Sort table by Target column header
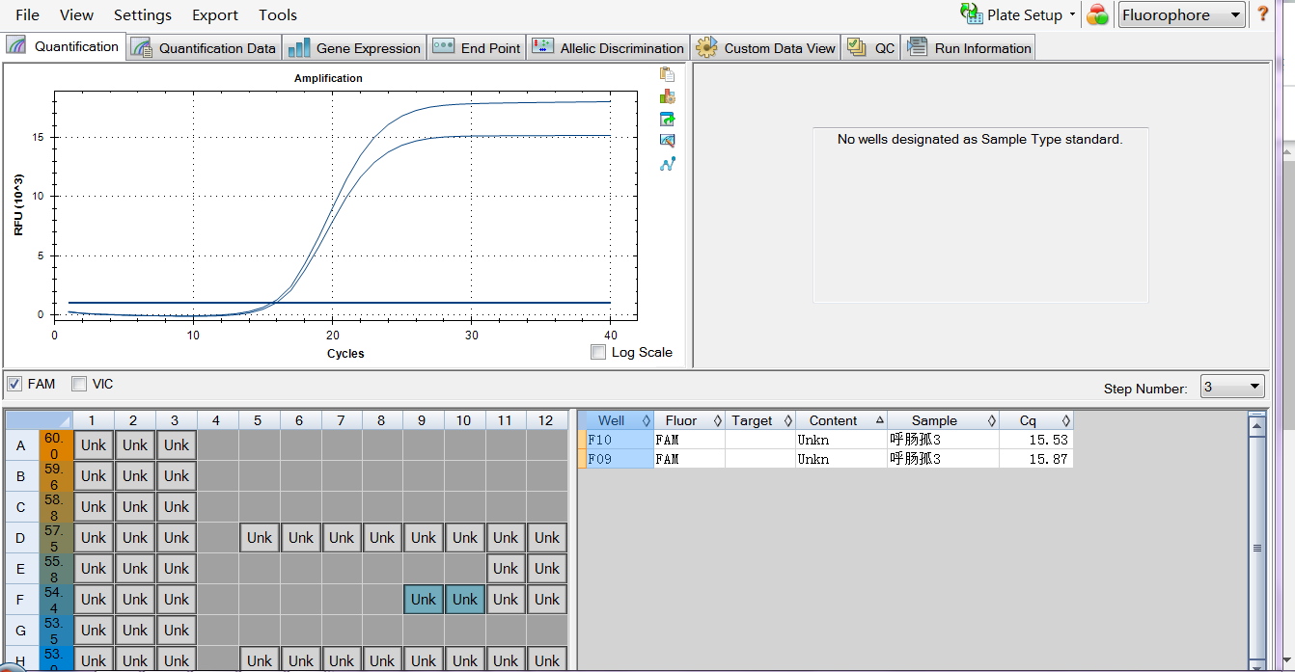 (760, 420)
